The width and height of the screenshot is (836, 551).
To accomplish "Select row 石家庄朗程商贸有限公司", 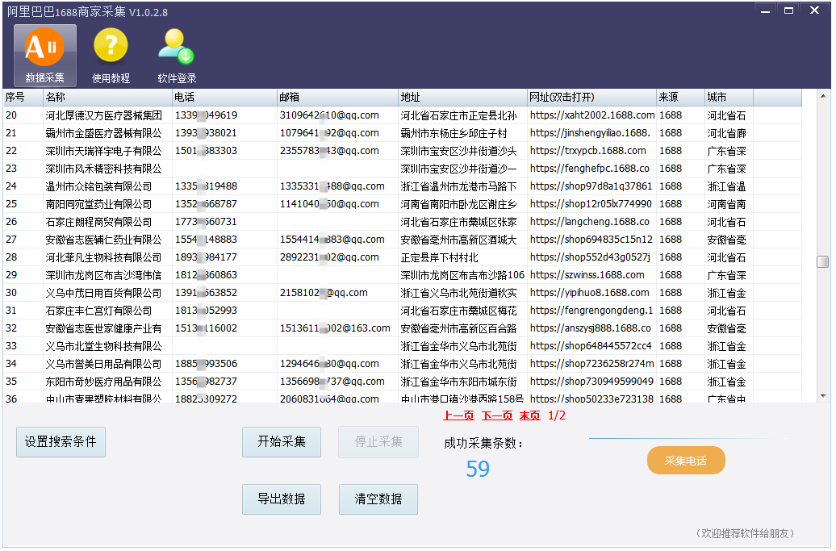I will 403,222.
